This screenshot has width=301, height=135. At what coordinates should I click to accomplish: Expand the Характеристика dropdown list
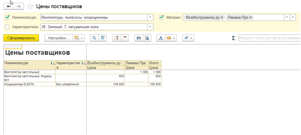pyautogui.click(x=150, y=27)
